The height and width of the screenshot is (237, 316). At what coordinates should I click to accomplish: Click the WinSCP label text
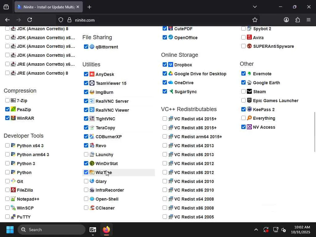[x=25, y=208]
